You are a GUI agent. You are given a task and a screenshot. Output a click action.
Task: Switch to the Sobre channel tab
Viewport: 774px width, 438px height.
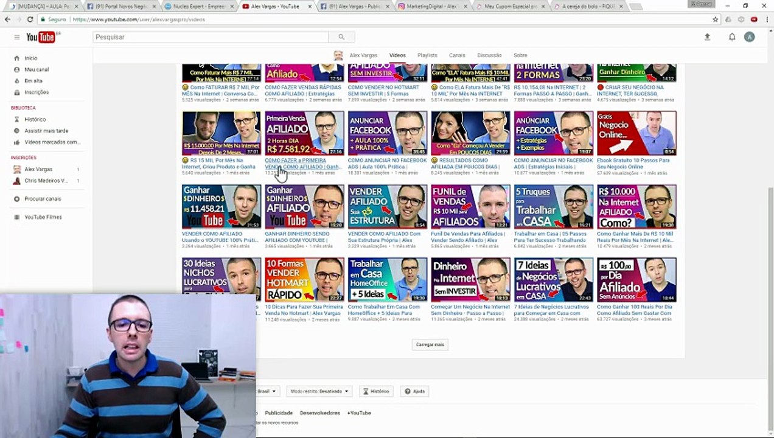(x=520, y=55)
